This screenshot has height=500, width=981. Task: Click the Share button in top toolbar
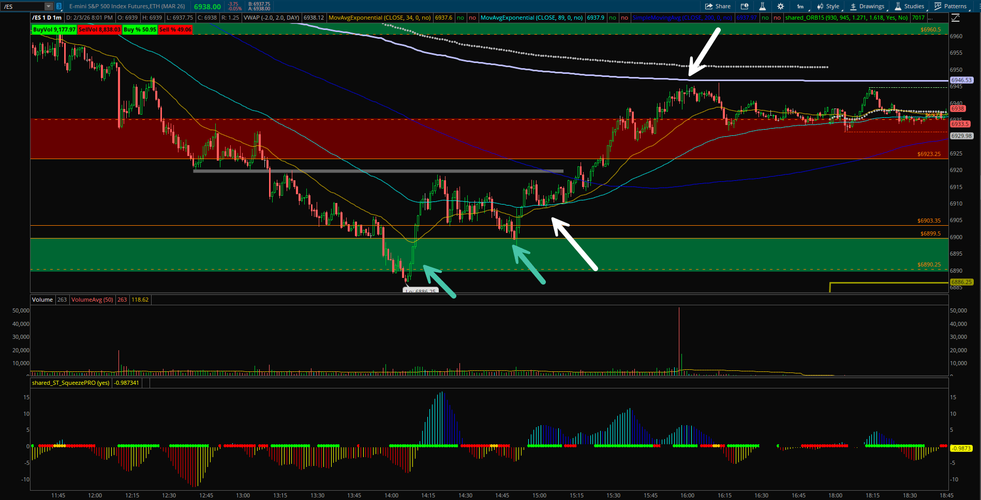pos(718,6)
